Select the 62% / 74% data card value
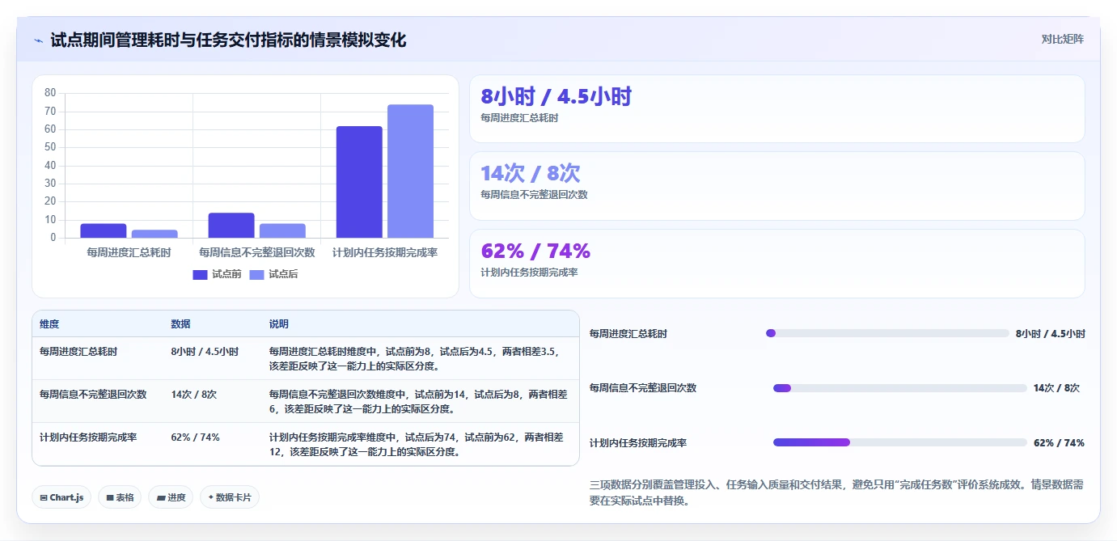This screenshot has height=541, width=1117. [535, 251]
